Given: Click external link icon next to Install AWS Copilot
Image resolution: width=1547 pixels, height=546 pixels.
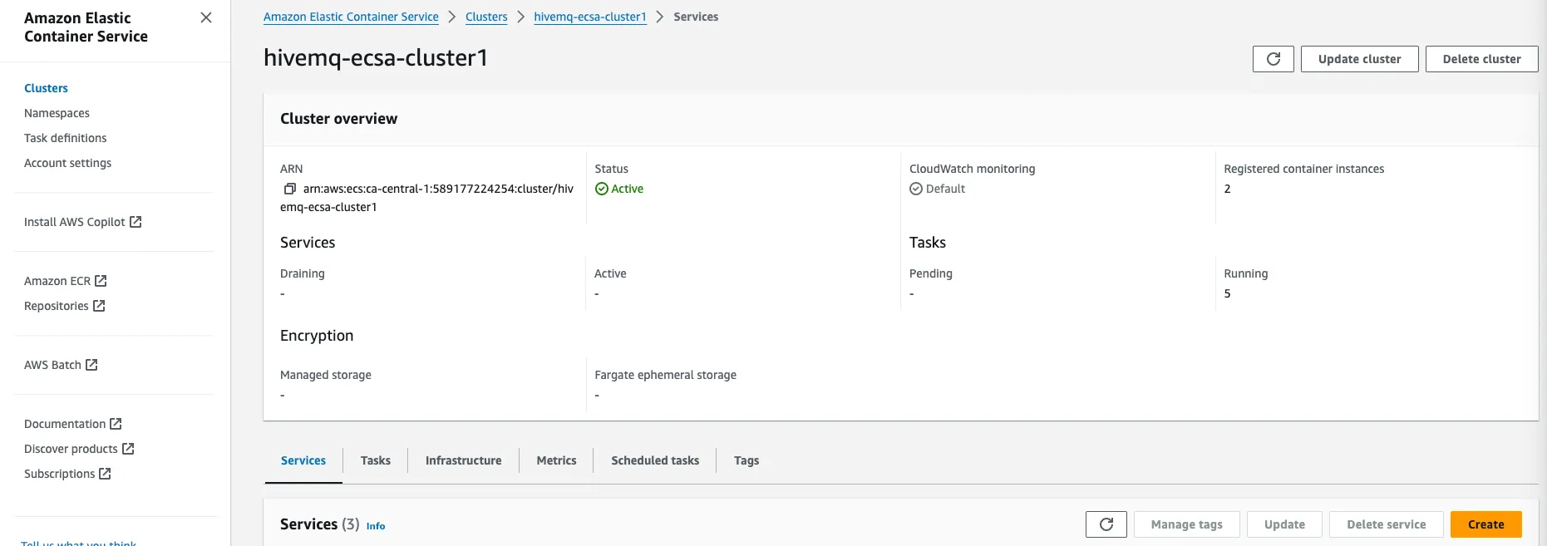Looking at the screenshot, I should click(x=135, y=222).
